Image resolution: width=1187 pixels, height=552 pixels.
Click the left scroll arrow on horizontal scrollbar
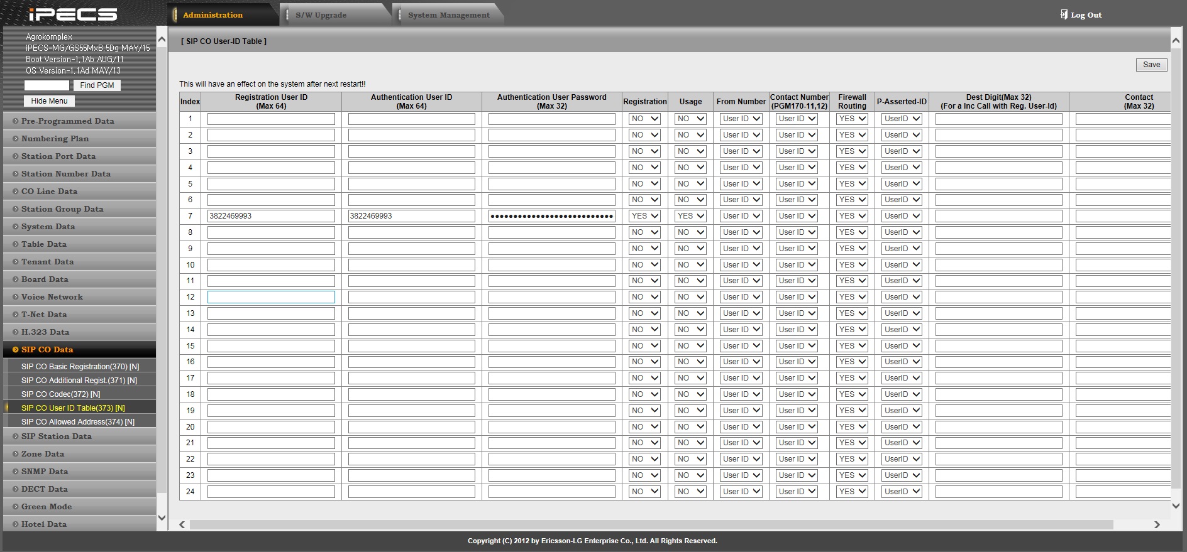(x=182, y=524)
